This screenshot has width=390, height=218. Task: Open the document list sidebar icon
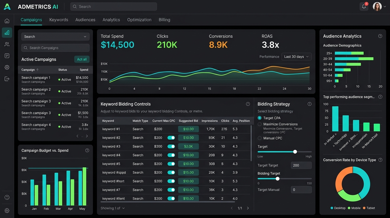tap(7, 56)
